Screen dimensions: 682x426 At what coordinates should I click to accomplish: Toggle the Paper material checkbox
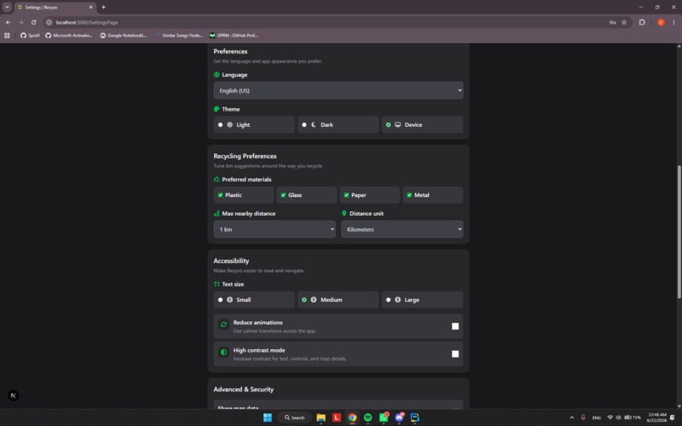(346, 195)
